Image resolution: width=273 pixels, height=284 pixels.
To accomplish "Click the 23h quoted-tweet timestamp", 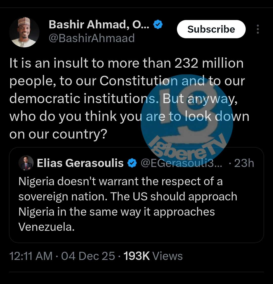I will click(x=244, y=163).
